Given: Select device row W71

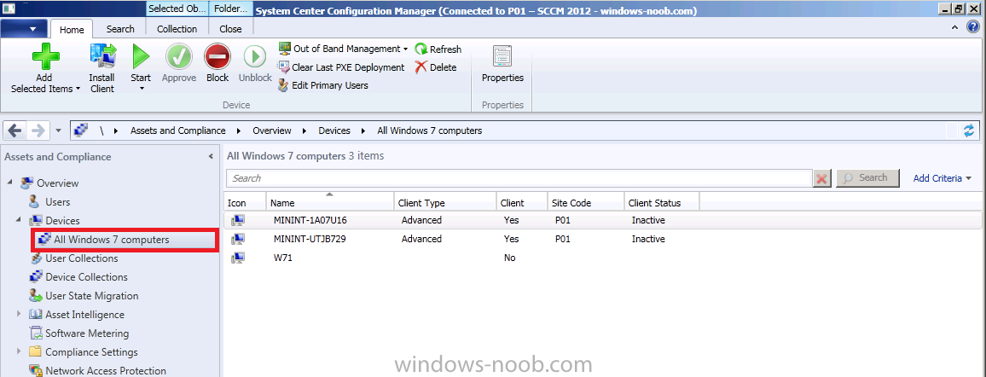Looking at the screenshot, I should pyautogui.click(x=602, y=258).
